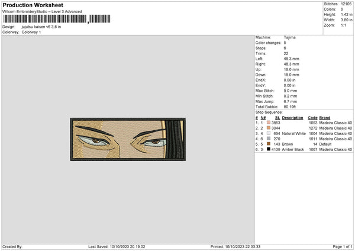Image resolution: width=355 pixels, height=251 pixels.
Task: Click the Stitches value 12105
Action: [346, 4]
